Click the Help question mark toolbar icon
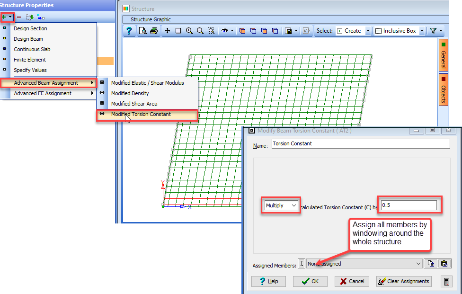The width and height of the screenshot is (462, 294). [x=129, y=30]
